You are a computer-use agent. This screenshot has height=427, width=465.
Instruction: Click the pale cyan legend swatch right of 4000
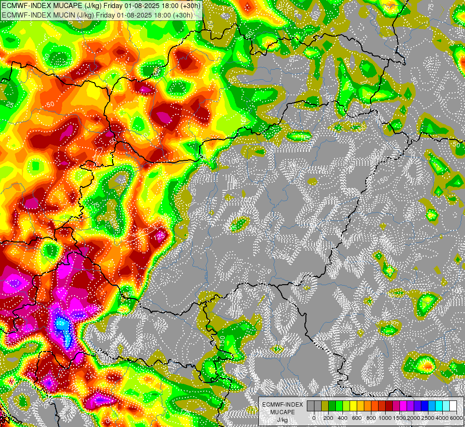click(446, 406)
